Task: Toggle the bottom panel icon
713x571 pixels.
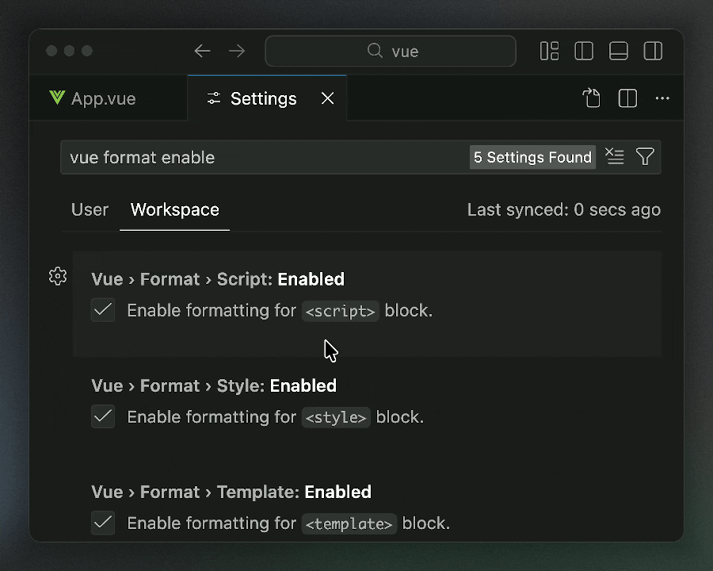Action: click(619, 52)
